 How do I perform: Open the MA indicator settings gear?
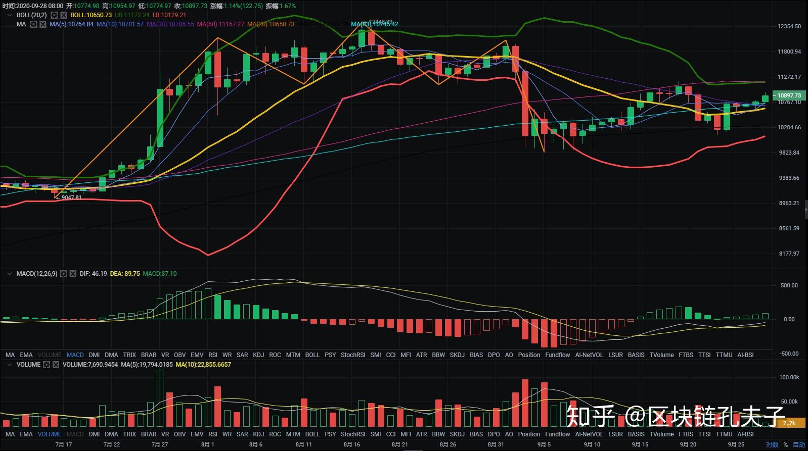[33, 24]
